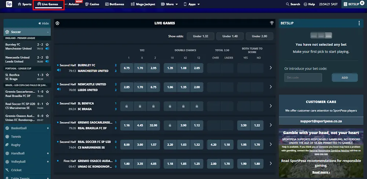
Task: Toggle sound icon for Burnley sidebar match
Action: tap(47, 49)
